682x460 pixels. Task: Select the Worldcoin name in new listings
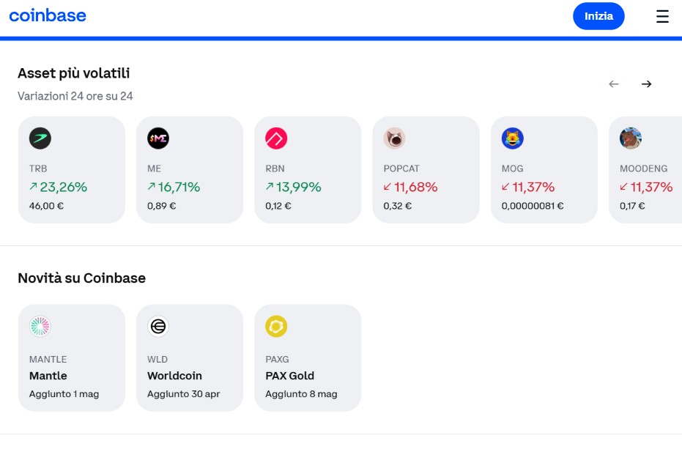pyautogui.click(x=174, y=376)
